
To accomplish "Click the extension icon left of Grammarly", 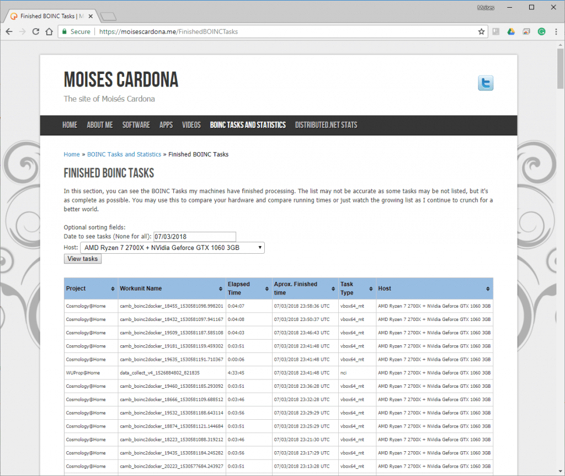I will (x=526, y=31).
